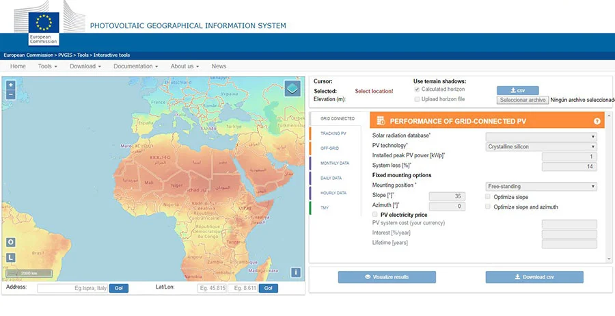
Task: Go to Home page
Action: point(18,66)
